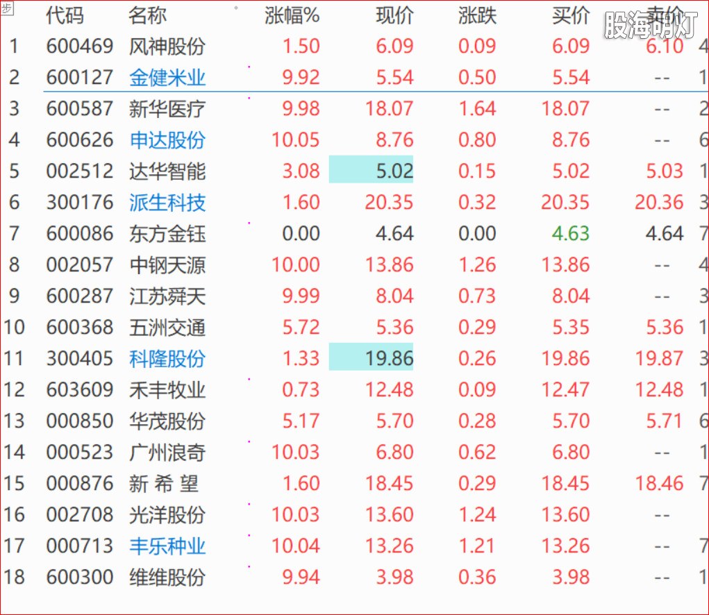
Task: Click stock code 600587
Action: pyautogui.click(x=80, y=108)
